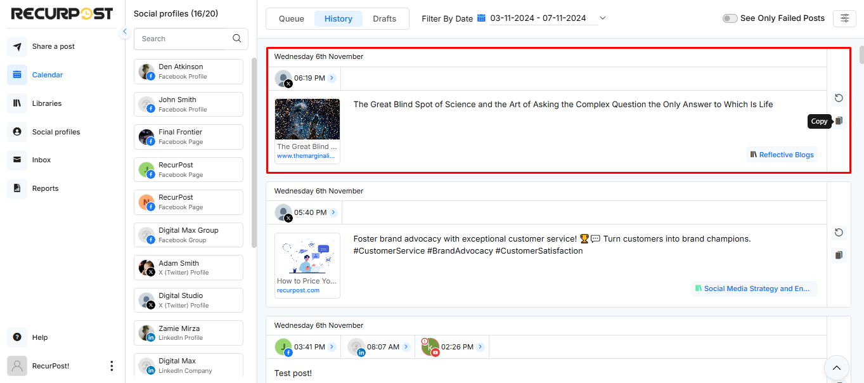Click the Share a post paper-plane icon

click(x=17, y=46)
